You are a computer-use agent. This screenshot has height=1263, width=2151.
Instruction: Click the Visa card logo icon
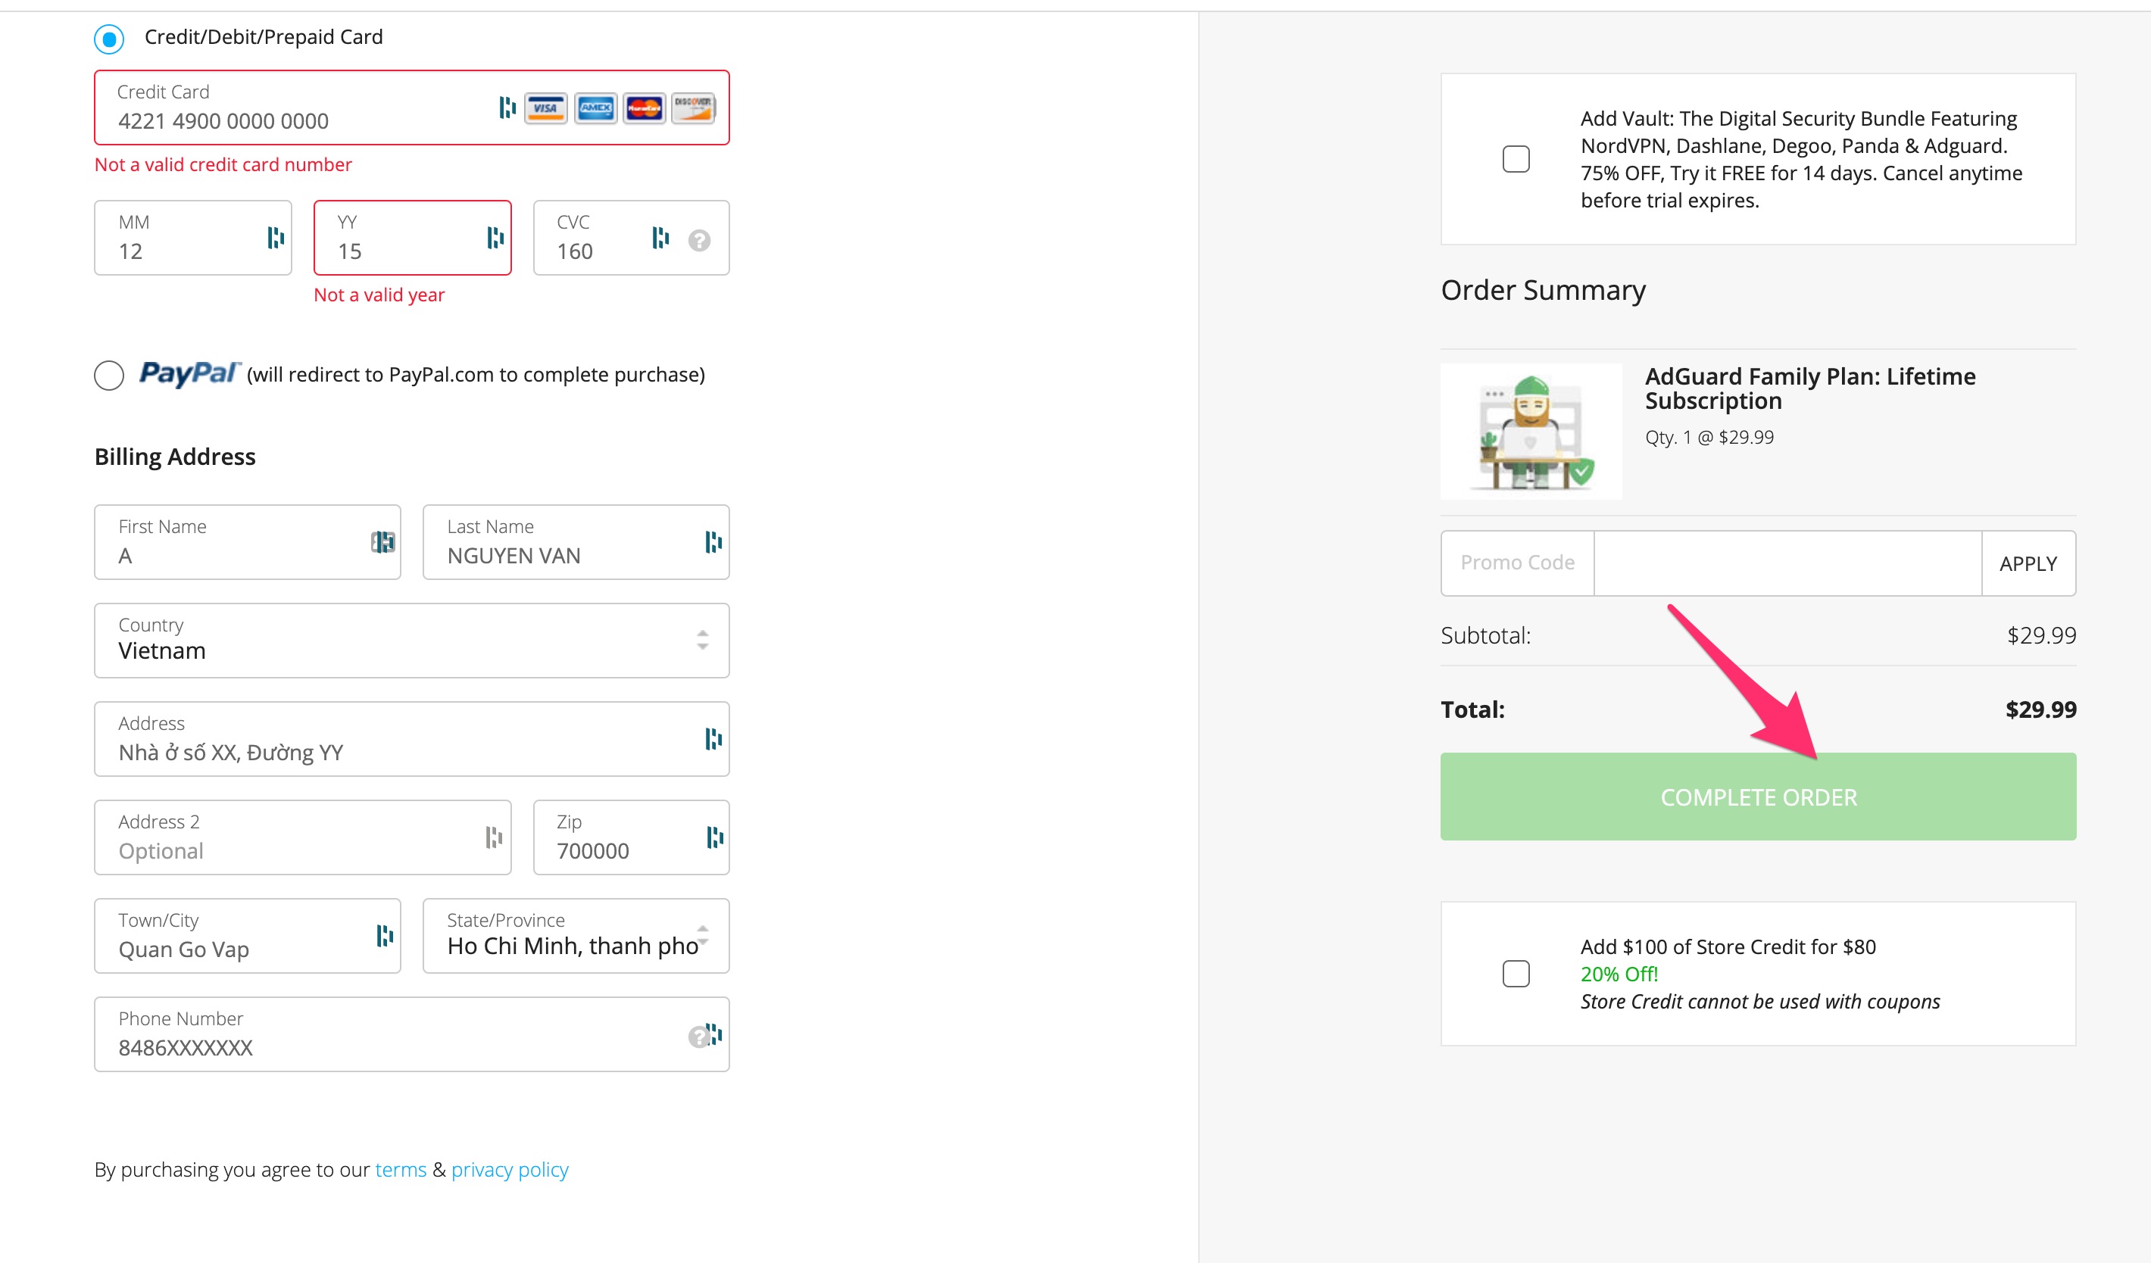(545, 108)
